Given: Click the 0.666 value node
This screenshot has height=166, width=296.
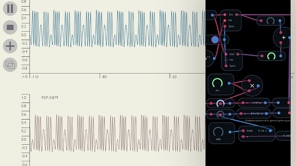Looking at the screenshot, I should 284,136.
